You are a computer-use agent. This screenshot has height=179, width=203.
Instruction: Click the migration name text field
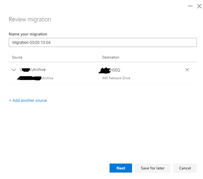coord(103,42)
